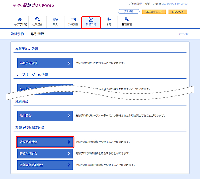Open the 仕向送金 menu label
Image resolution: width=200 pixels, height=179 pixels.
pyautogui.click(x=37, y=24)
